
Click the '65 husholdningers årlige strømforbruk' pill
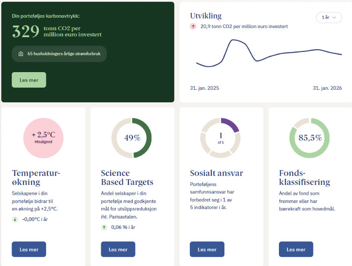point(60,54)
